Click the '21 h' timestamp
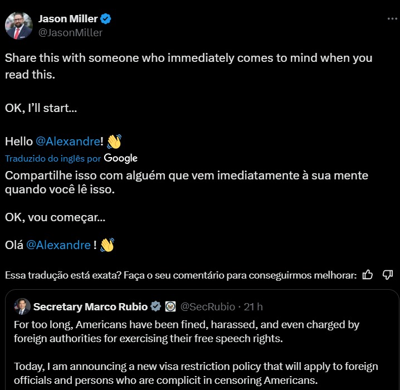Screen dimensions: 400x390 click(x=254, y=306)
